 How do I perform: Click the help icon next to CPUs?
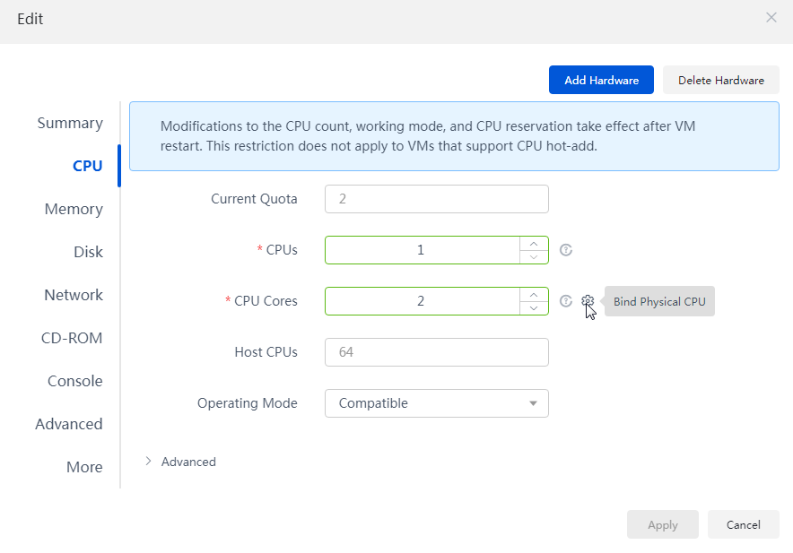(566, 250)
